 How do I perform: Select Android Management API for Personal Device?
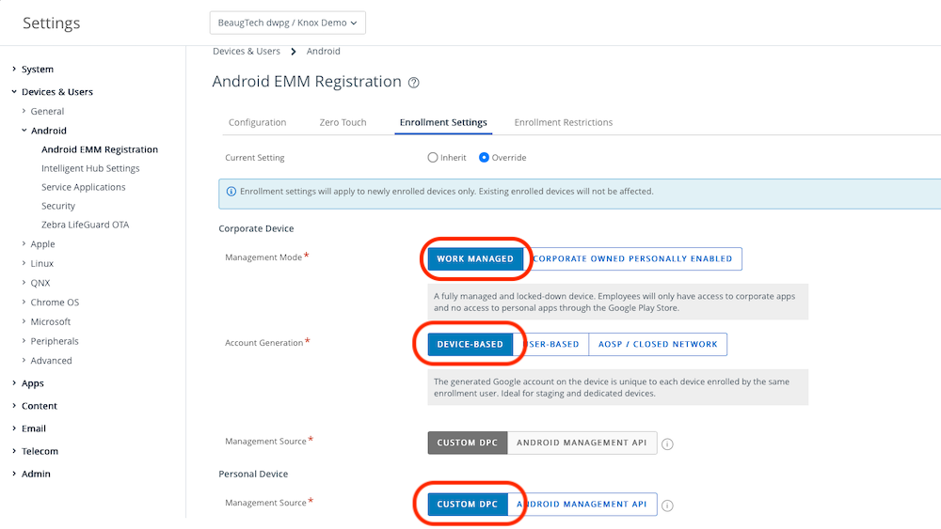(x=582, y=505)
